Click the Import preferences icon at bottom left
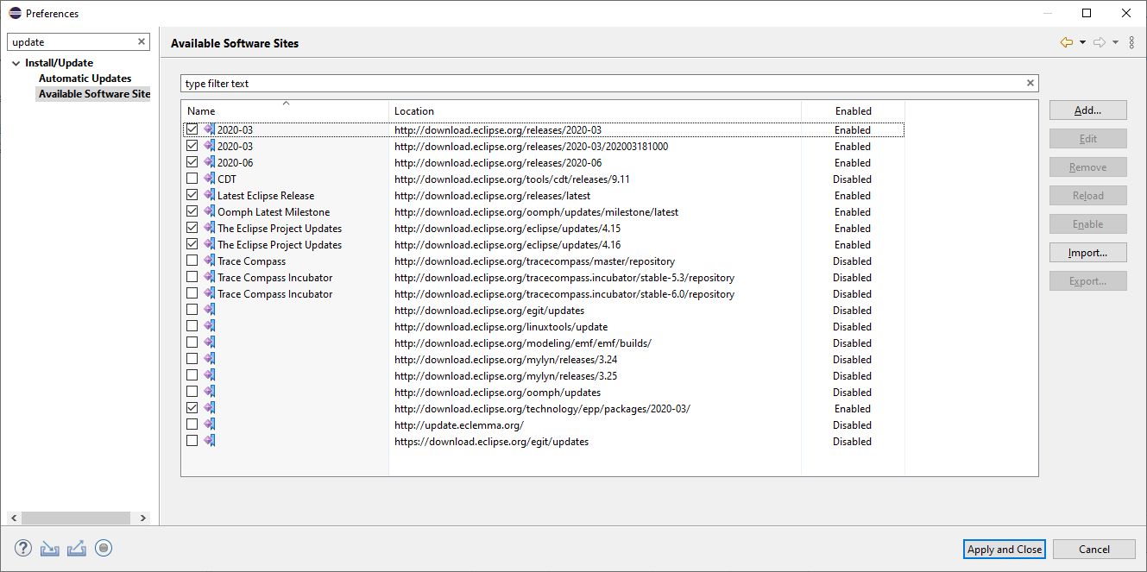The height and width of the screenshot is (572, 1147). pos(50,548)
